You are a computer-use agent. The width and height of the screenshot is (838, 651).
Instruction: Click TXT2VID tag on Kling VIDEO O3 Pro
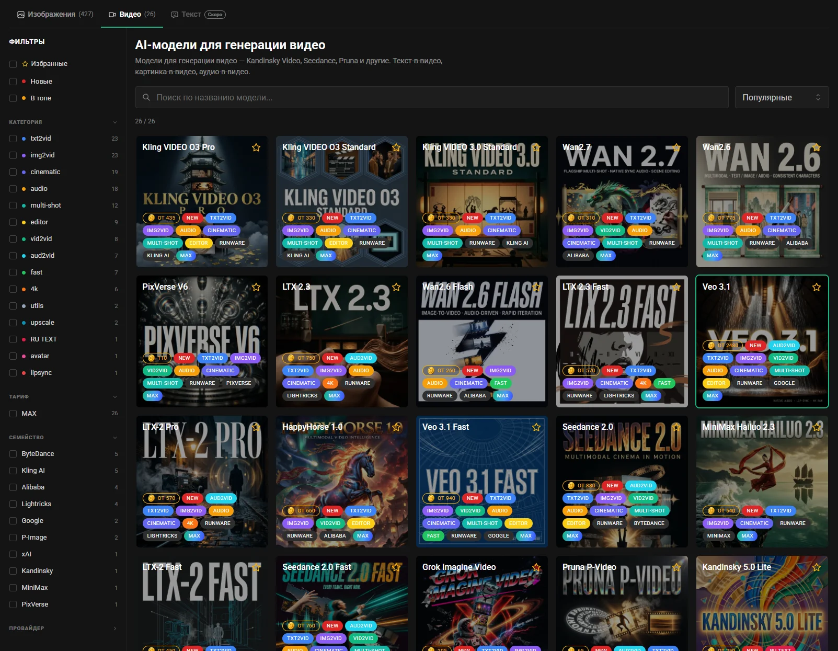[x=221, y=218]
